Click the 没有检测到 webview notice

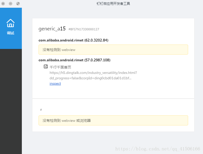click(x=113, y=50)
